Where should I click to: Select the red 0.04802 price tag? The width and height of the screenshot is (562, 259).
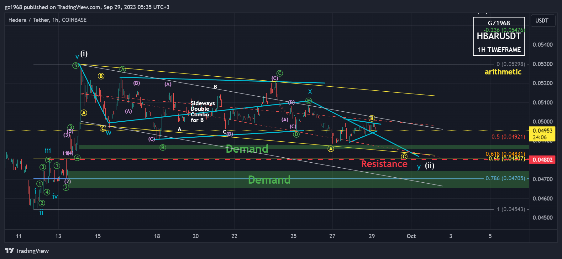click(542, 160)
